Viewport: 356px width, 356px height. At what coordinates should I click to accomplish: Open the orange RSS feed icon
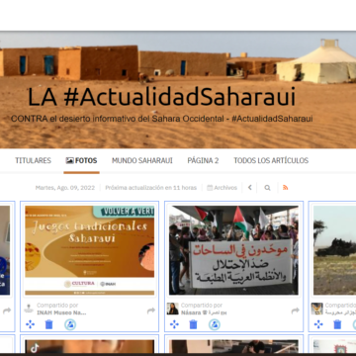coord(286,188)
